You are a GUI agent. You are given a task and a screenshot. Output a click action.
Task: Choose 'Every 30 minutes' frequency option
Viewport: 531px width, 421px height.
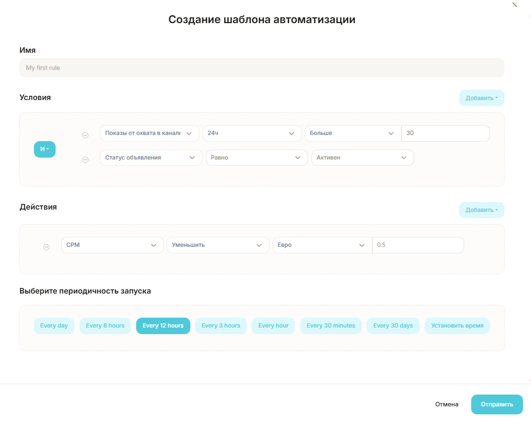coord(331,326)
